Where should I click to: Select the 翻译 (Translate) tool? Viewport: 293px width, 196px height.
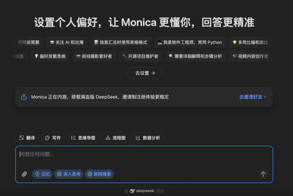click(x=27, y=138)
